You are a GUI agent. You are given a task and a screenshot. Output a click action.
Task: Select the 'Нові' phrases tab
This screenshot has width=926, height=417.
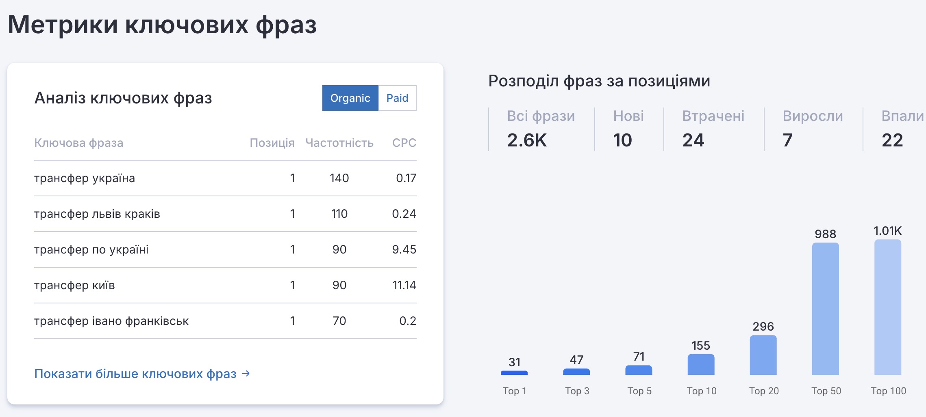(628, 129)
